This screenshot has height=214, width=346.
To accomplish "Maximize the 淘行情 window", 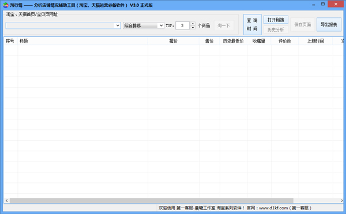I will click(323, 5).
